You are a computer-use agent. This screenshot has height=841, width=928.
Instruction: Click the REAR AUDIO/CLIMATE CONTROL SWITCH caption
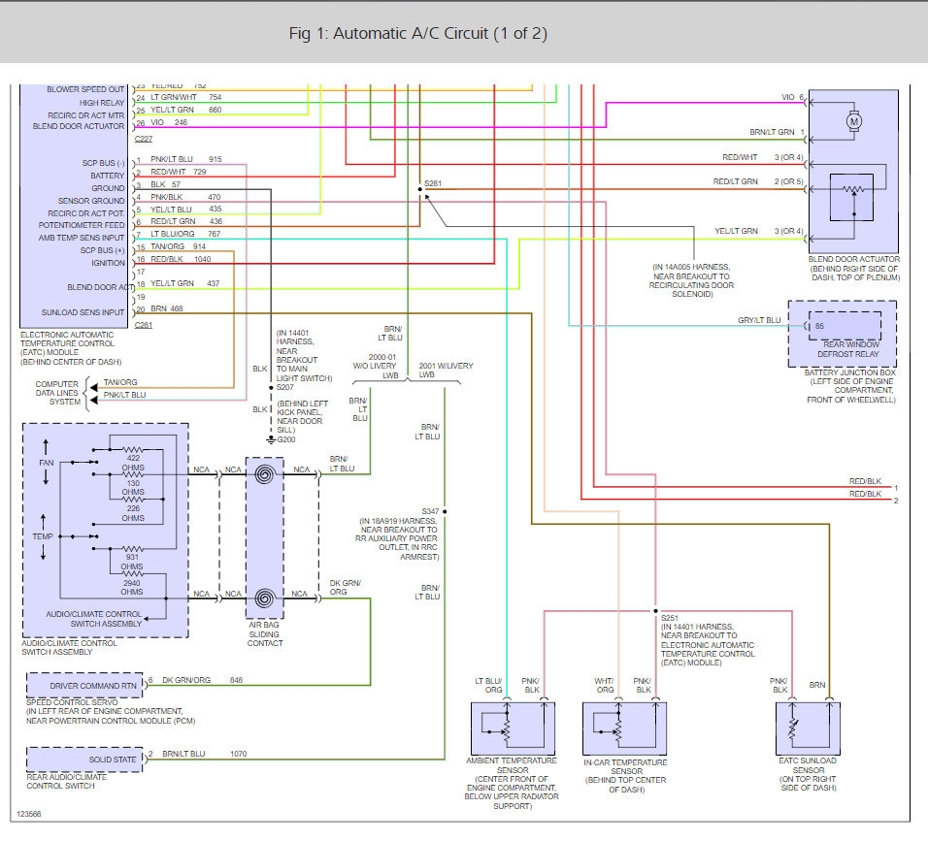[x=66, y=781]
